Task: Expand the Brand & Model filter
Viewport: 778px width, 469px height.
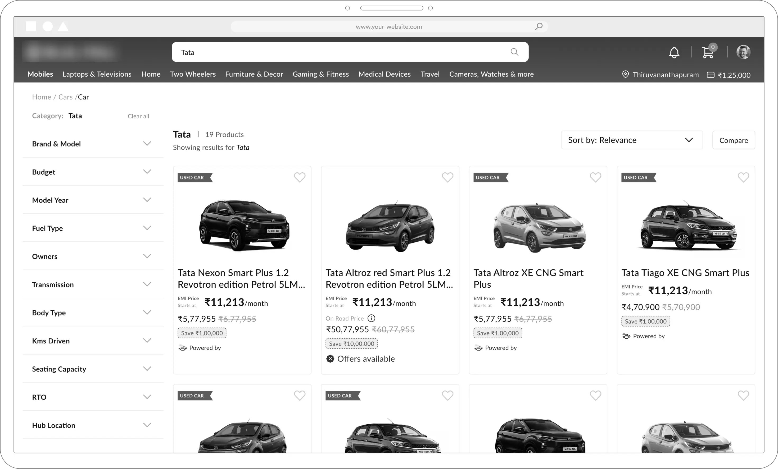Action: 147,144
